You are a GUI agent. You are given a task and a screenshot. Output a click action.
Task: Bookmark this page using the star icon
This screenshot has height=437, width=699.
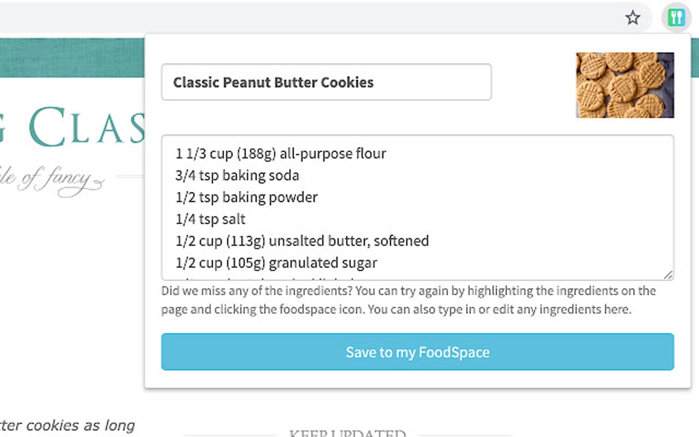(x=633, y=18)
